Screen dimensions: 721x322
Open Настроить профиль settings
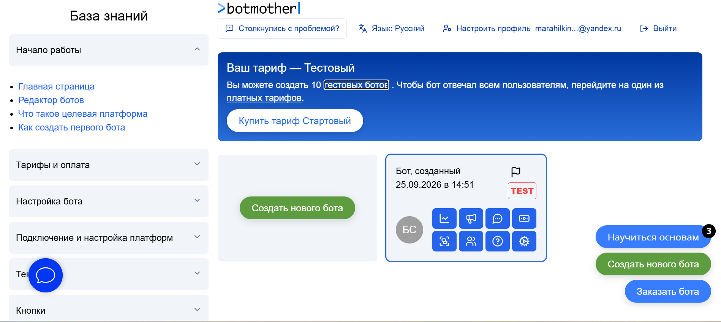(x=532, y=28)
